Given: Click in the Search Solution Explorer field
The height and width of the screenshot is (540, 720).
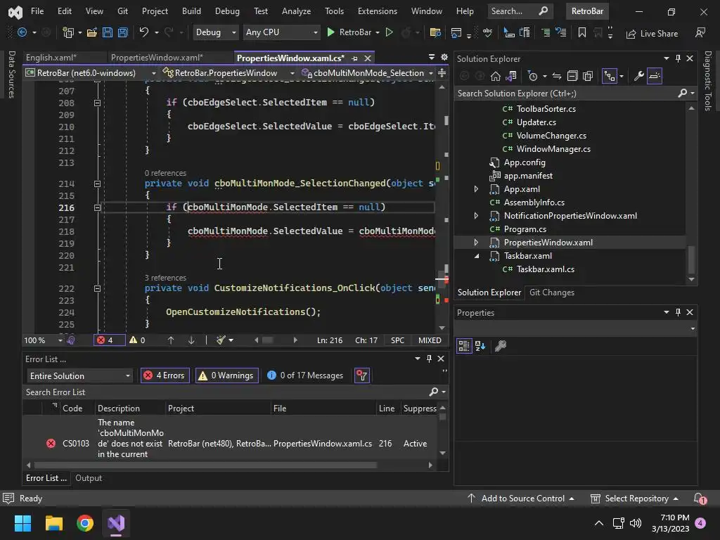Looking at the screenshot, I should (x=567, y=94).
